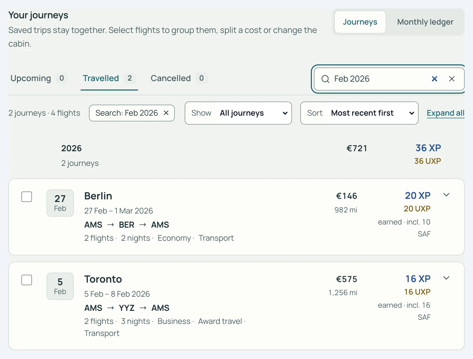Viewport: 473px width, 359px height.
Task: Expand the Toronto journey details chevron
Action: (446, 278)
